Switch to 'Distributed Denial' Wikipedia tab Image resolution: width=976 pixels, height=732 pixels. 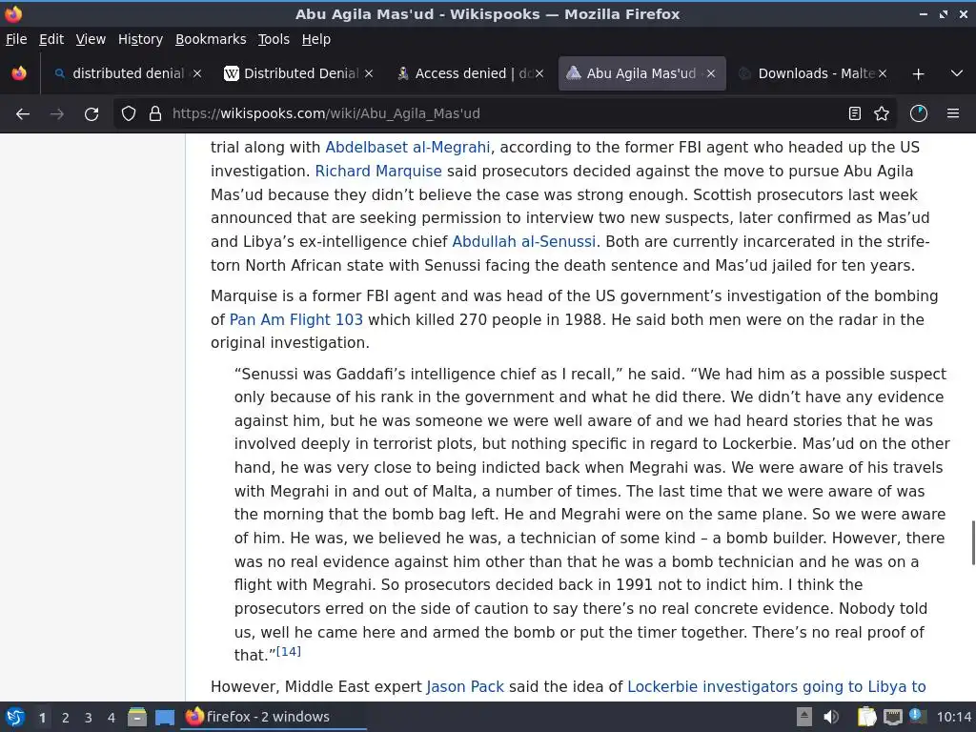click(x=298, y=73)
